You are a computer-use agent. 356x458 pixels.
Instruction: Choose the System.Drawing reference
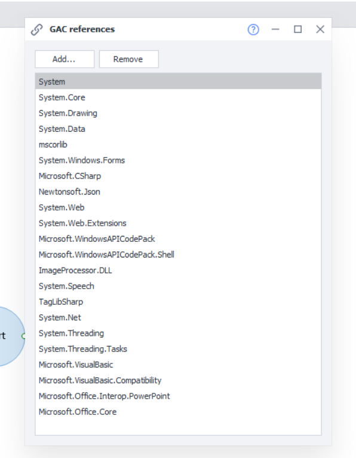click(x=178, y=113)
